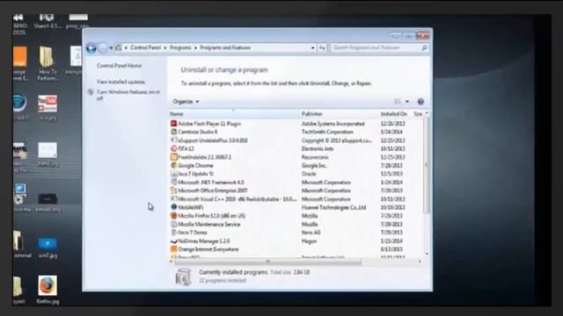Viewport: 563px width, 316px height.
Task: Select the Microsoft Office Enterprise 2007 entry
Action: click(x=296, y=190)
